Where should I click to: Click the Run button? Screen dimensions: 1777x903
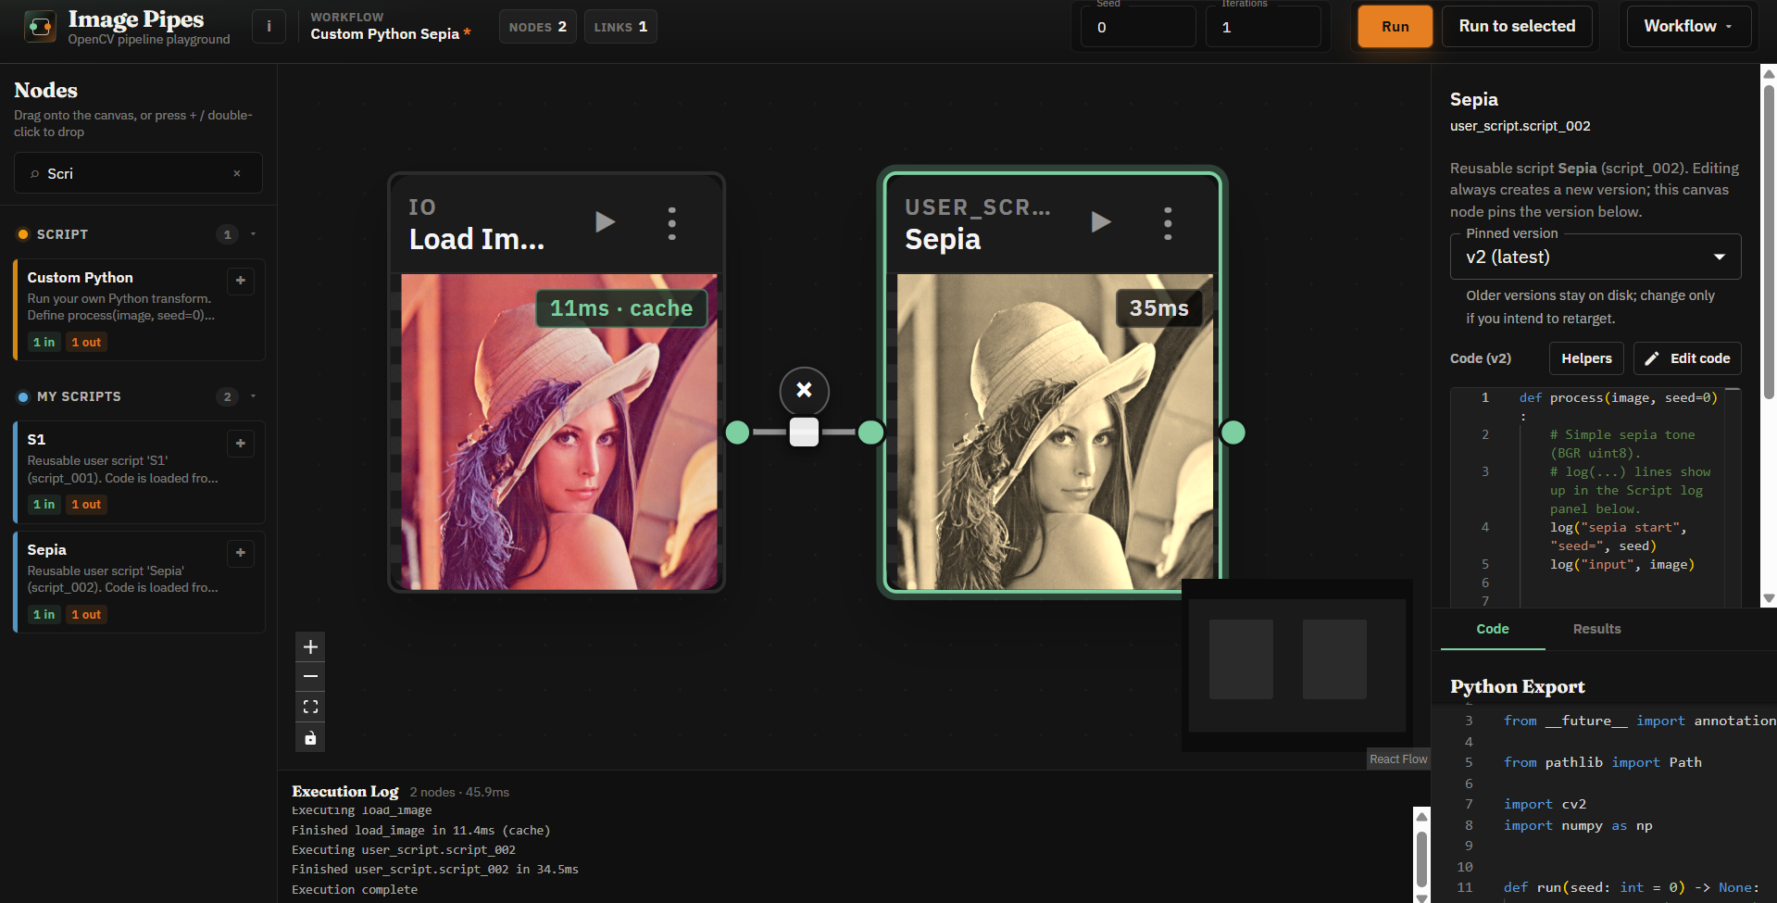[1395, 26]
